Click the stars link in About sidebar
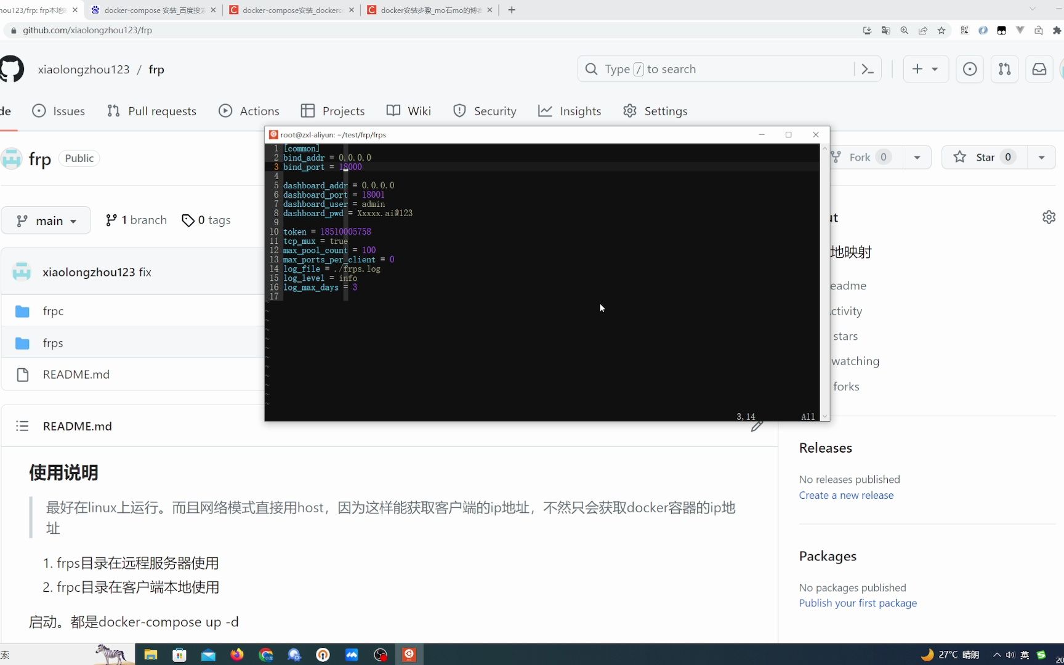 point(845,336)
